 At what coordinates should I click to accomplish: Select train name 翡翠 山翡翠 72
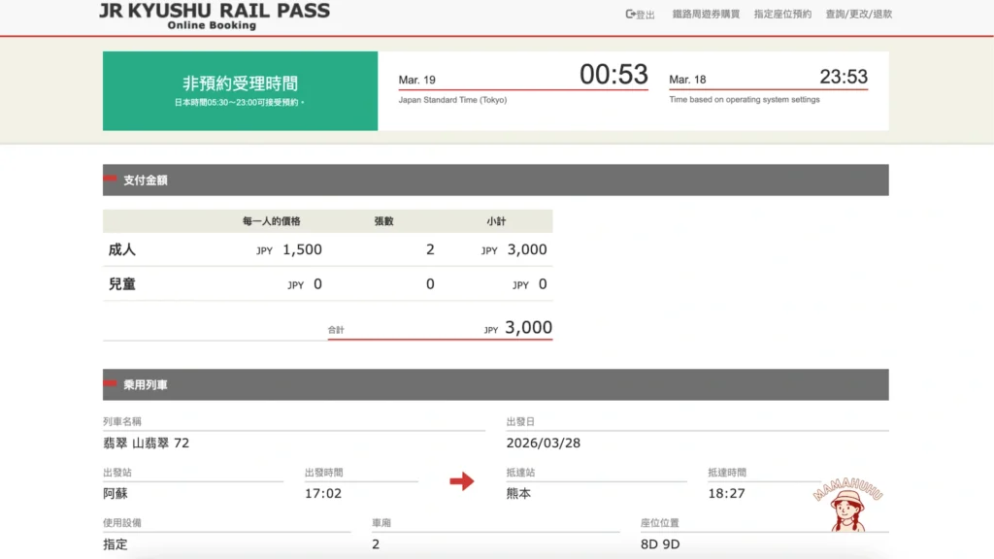[147, 443]
